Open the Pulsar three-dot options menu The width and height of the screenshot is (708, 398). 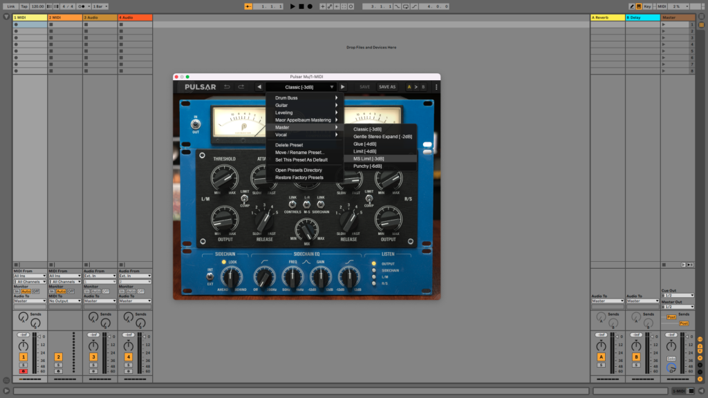point(436,87)
